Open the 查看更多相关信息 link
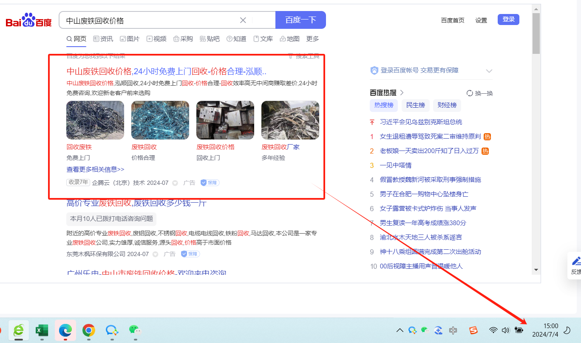581x343 pixels. coord(95,169)
